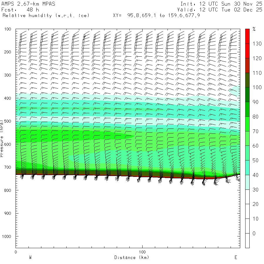
Task: Click the 100 hPa pressure axis label
Action: point(8,29)
